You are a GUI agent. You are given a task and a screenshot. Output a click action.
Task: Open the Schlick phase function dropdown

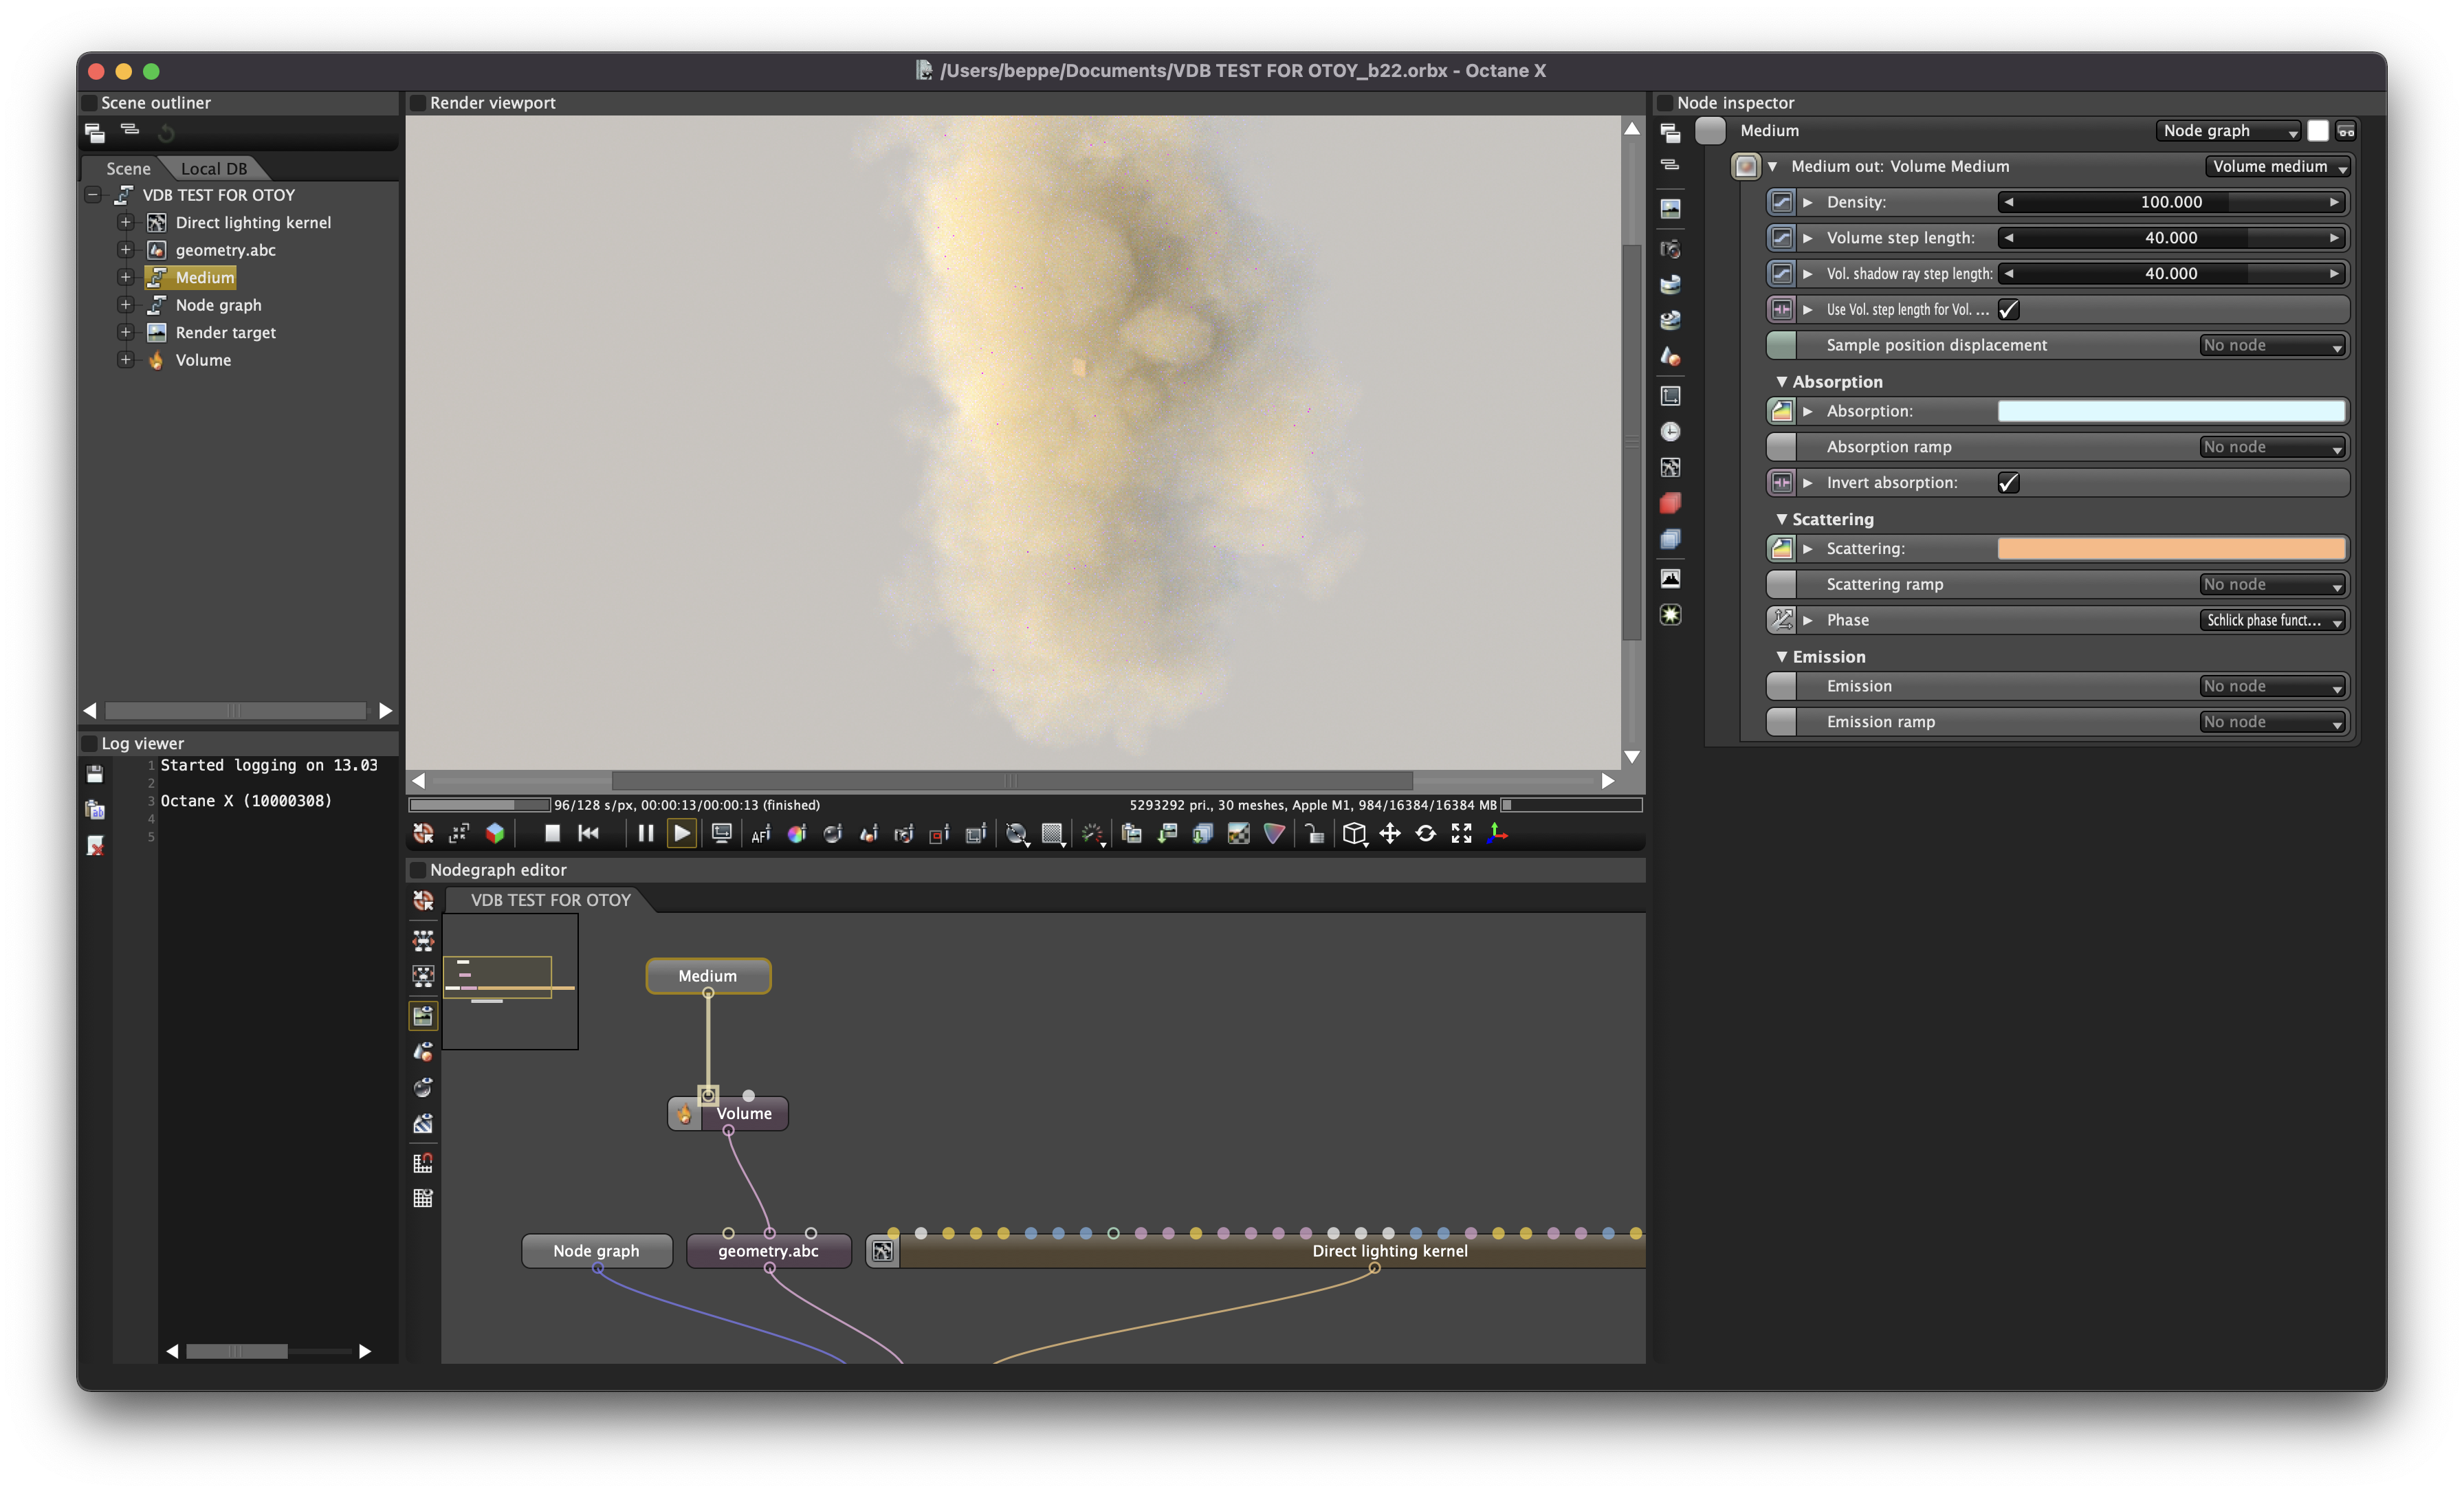tap(2273, 621)
